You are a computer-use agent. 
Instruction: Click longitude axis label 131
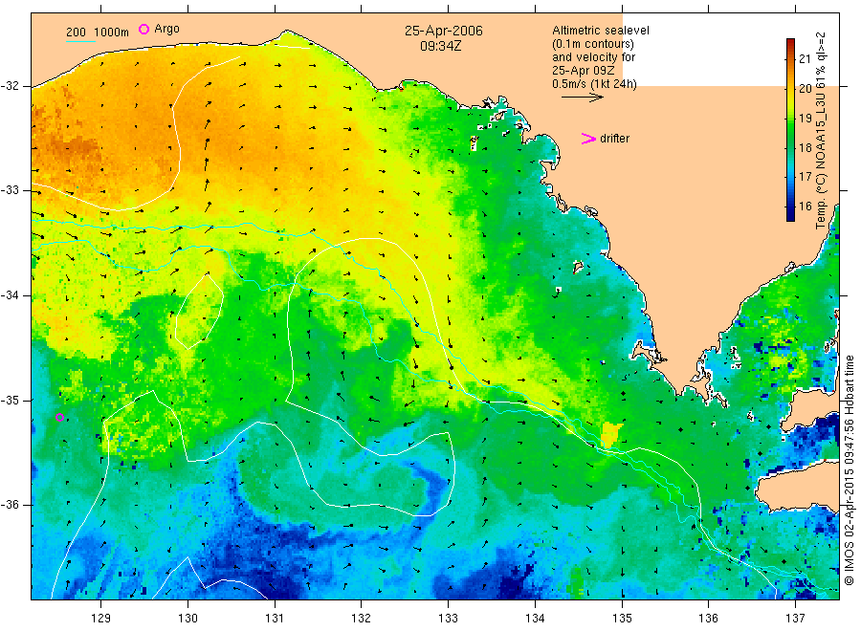[x=275, y=619]
